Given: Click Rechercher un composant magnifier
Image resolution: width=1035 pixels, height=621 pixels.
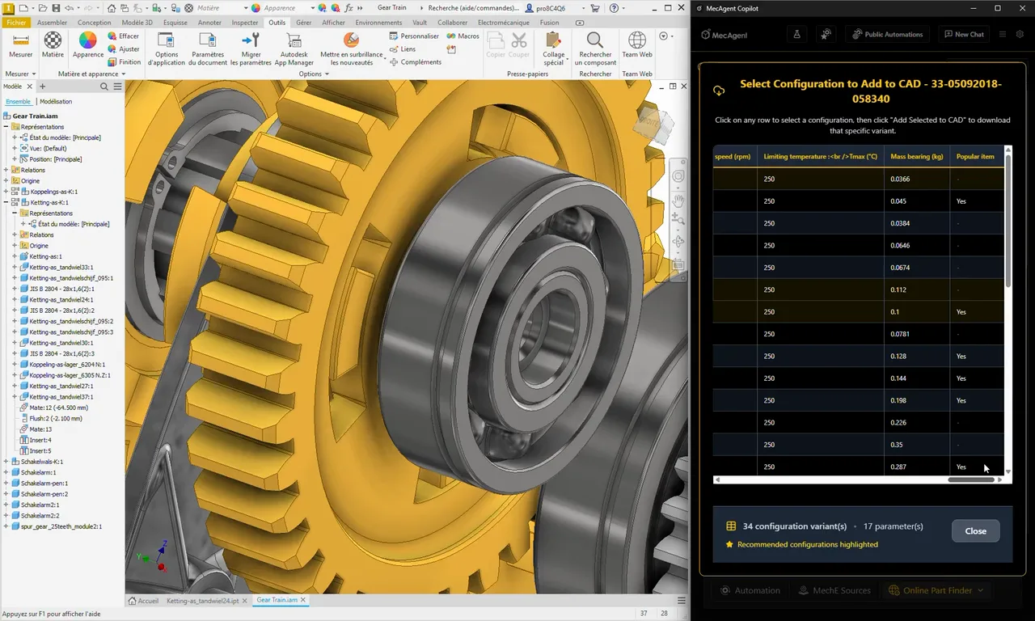Looking at the screenshot, I should (595, 49).
